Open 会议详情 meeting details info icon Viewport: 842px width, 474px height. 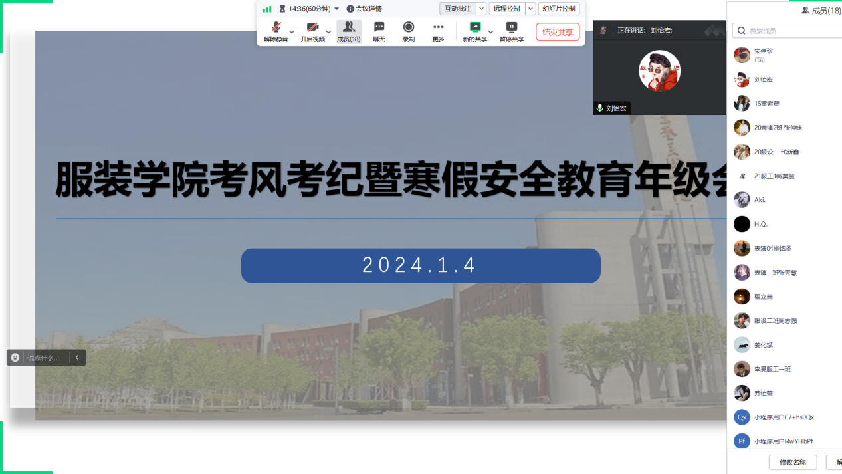click(x=350, y=9)
